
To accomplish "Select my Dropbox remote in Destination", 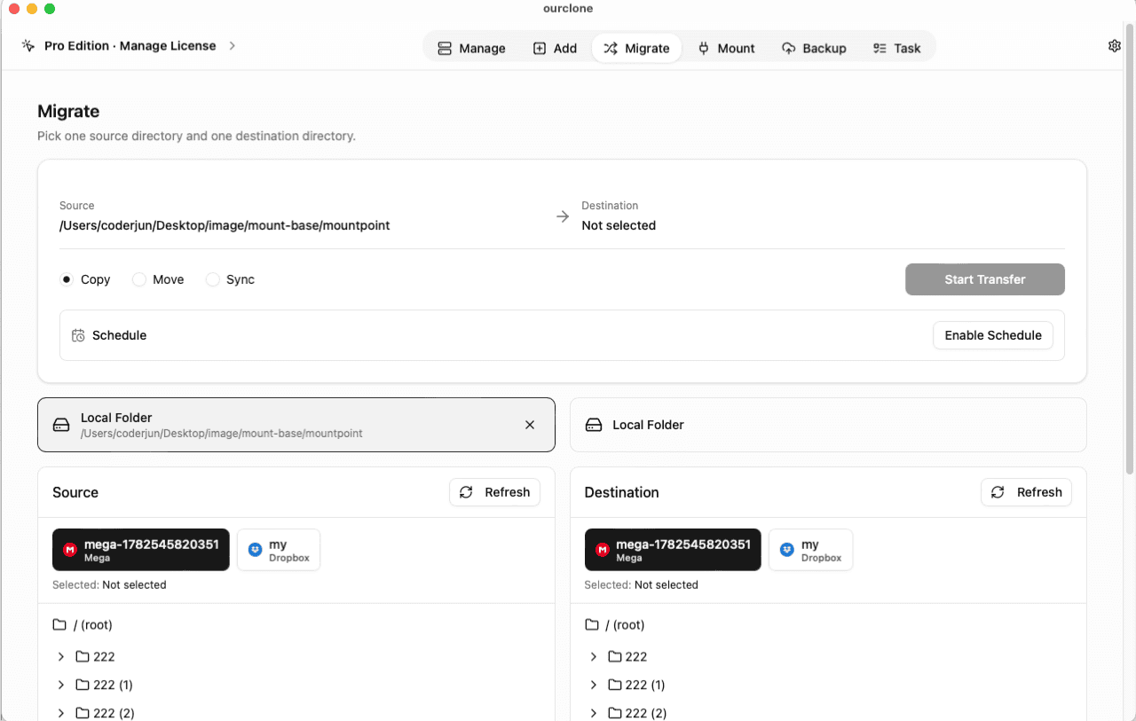I will [810, 550].
